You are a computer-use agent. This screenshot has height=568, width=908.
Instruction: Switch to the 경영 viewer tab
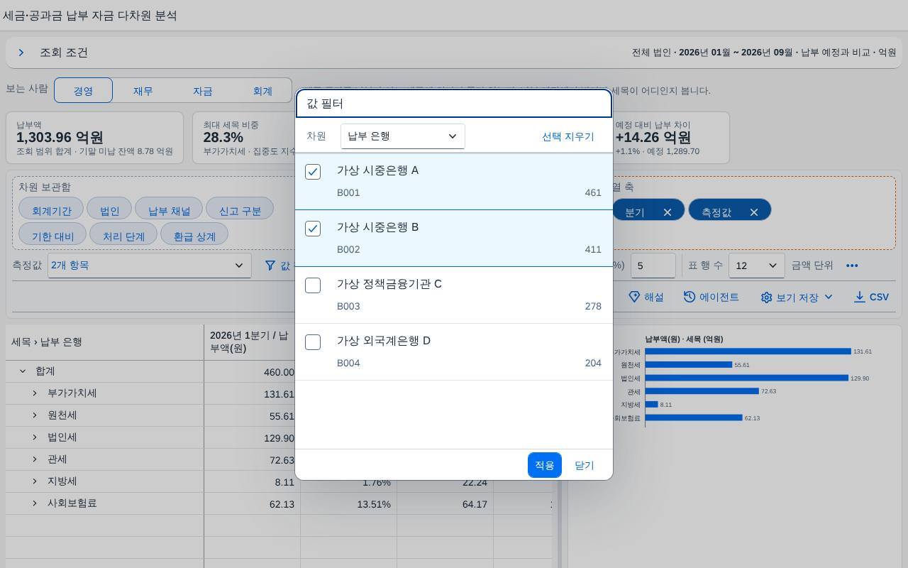pos(84,91)
